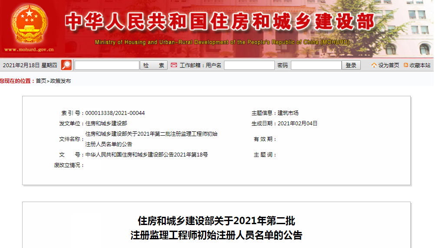The height and width of the screenshot is (248, 435).
Task: Click the house icon beside 设为首页
Action: pos(374,65)
